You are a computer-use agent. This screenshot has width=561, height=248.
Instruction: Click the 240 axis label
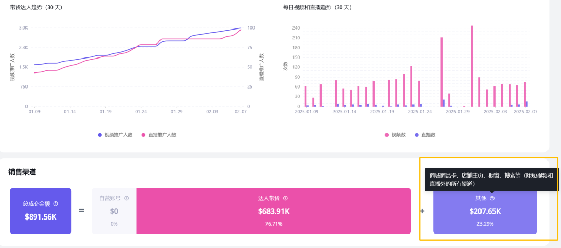[296, 28]
